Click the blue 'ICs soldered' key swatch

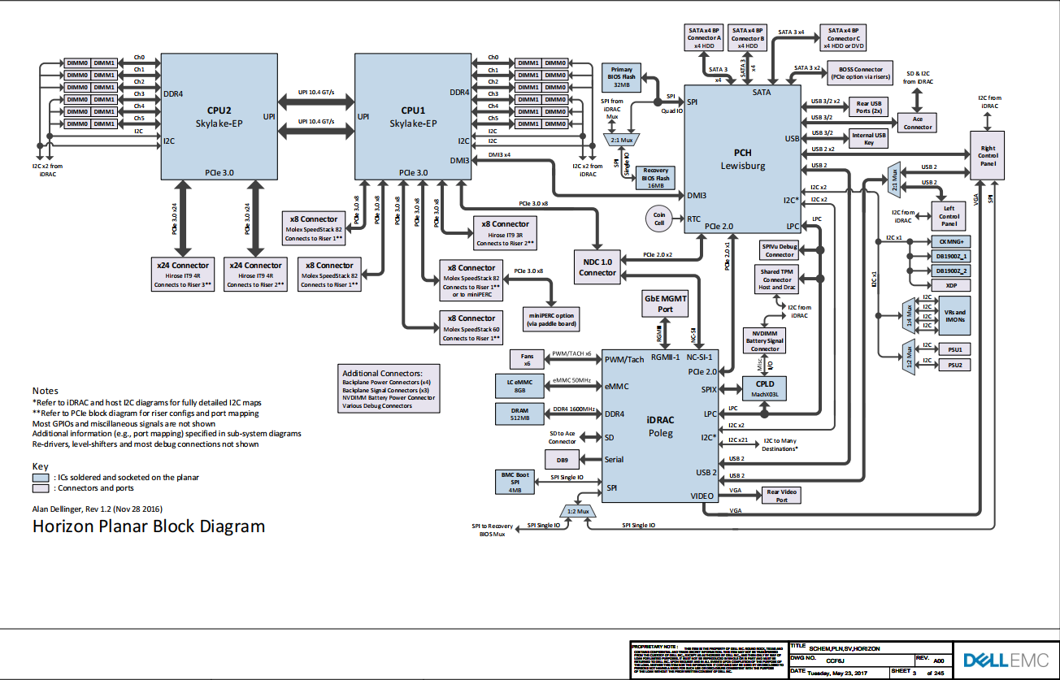coord(41,478)
